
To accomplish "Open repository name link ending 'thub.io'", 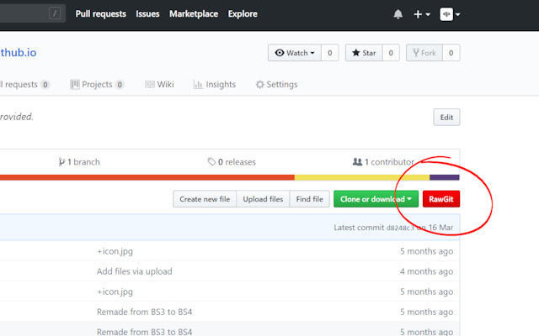I will click(x=19, y=52).
